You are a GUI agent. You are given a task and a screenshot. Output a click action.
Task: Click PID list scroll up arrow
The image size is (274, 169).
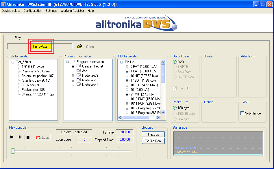click(163, 62)
